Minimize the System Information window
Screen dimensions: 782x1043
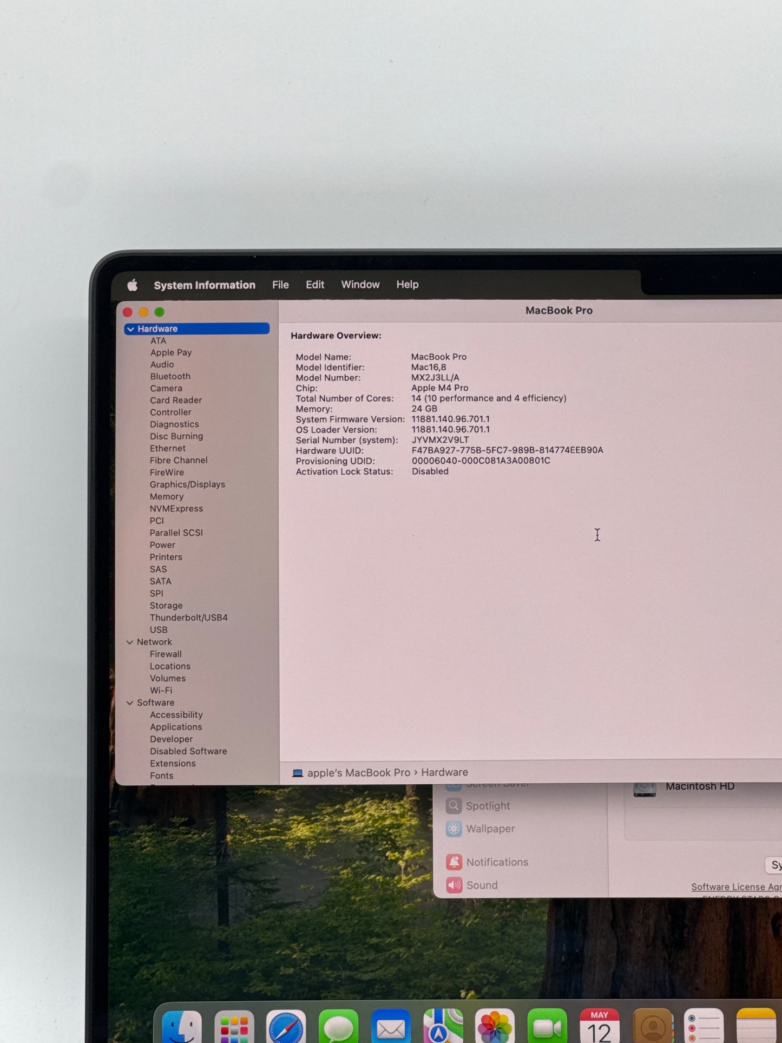143,312
